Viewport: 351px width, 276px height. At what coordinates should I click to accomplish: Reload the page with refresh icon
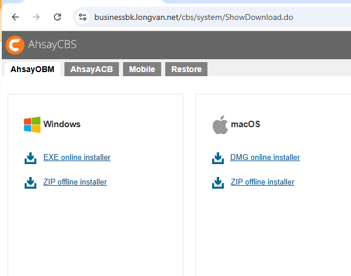click(57, 17)
